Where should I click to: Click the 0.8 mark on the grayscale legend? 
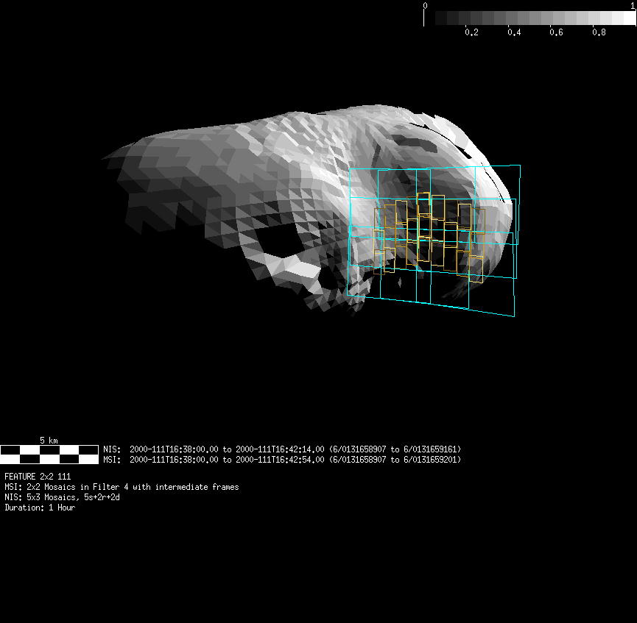(599, 32)
